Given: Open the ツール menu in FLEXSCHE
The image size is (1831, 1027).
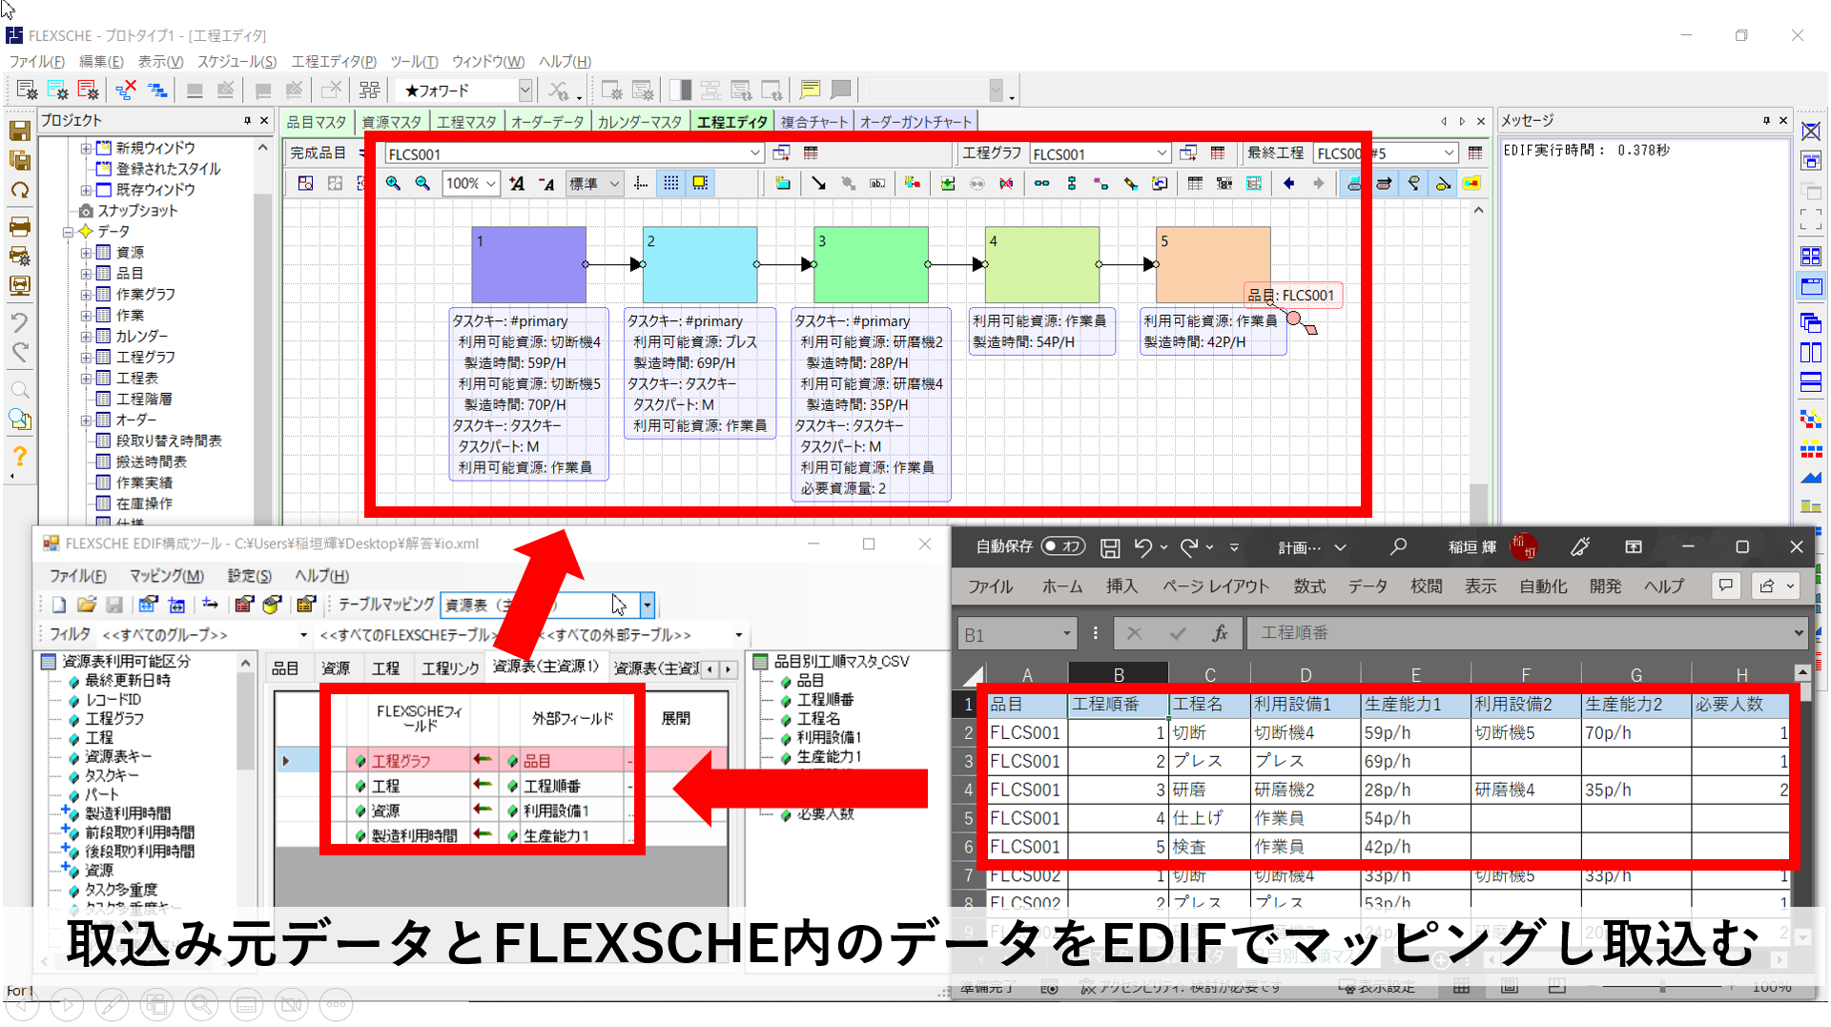Looking at the screenshot, I should (x=414, y=61).
